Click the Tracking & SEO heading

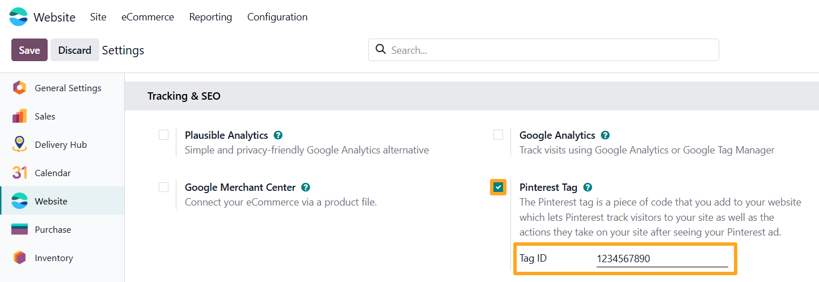184,96
